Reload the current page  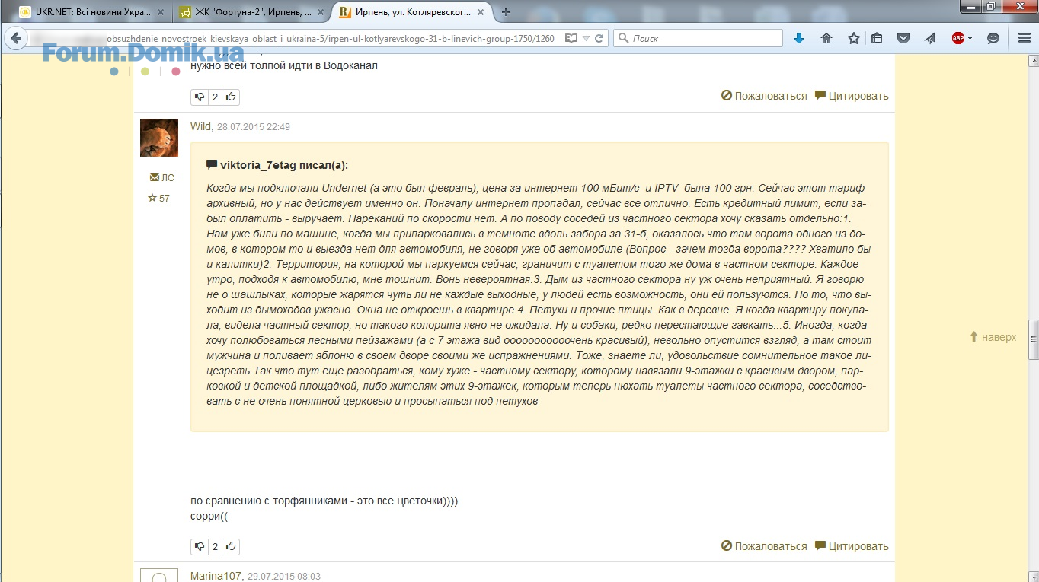(599, 38)
